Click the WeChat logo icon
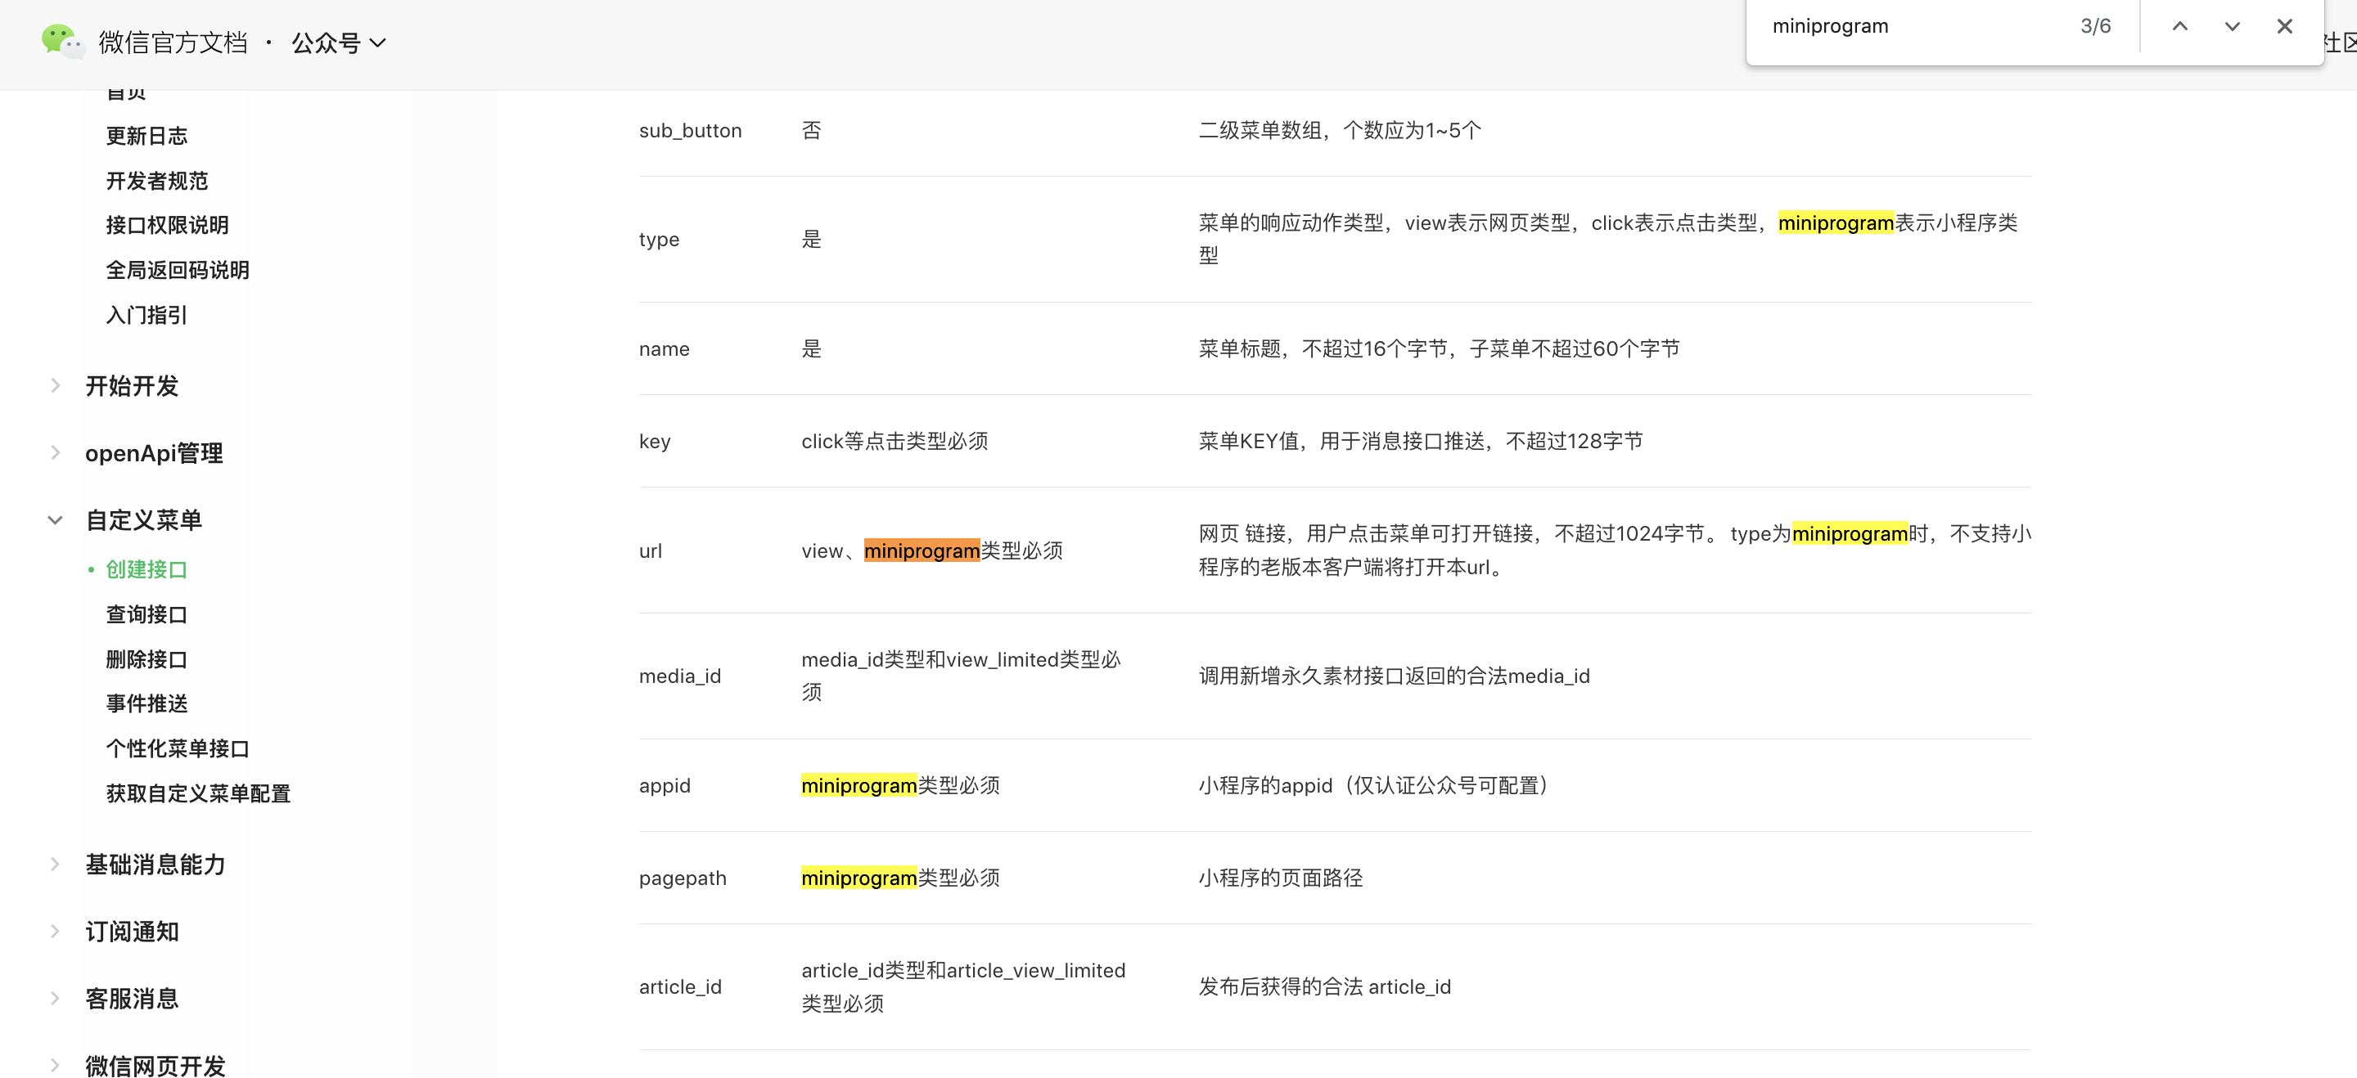2357x1078 pixels. coord(62,41)
